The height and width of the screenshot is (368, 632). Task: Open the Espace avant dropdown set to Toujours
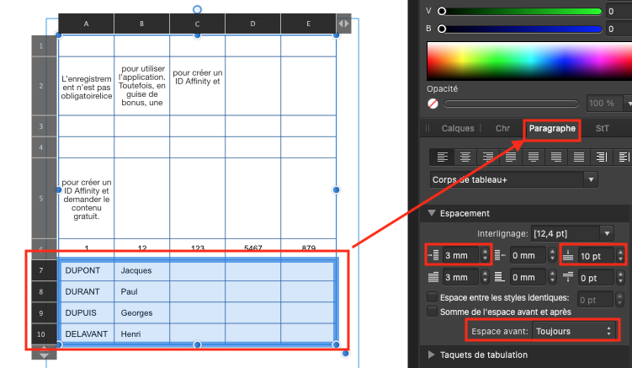click(x=574, y=331)
